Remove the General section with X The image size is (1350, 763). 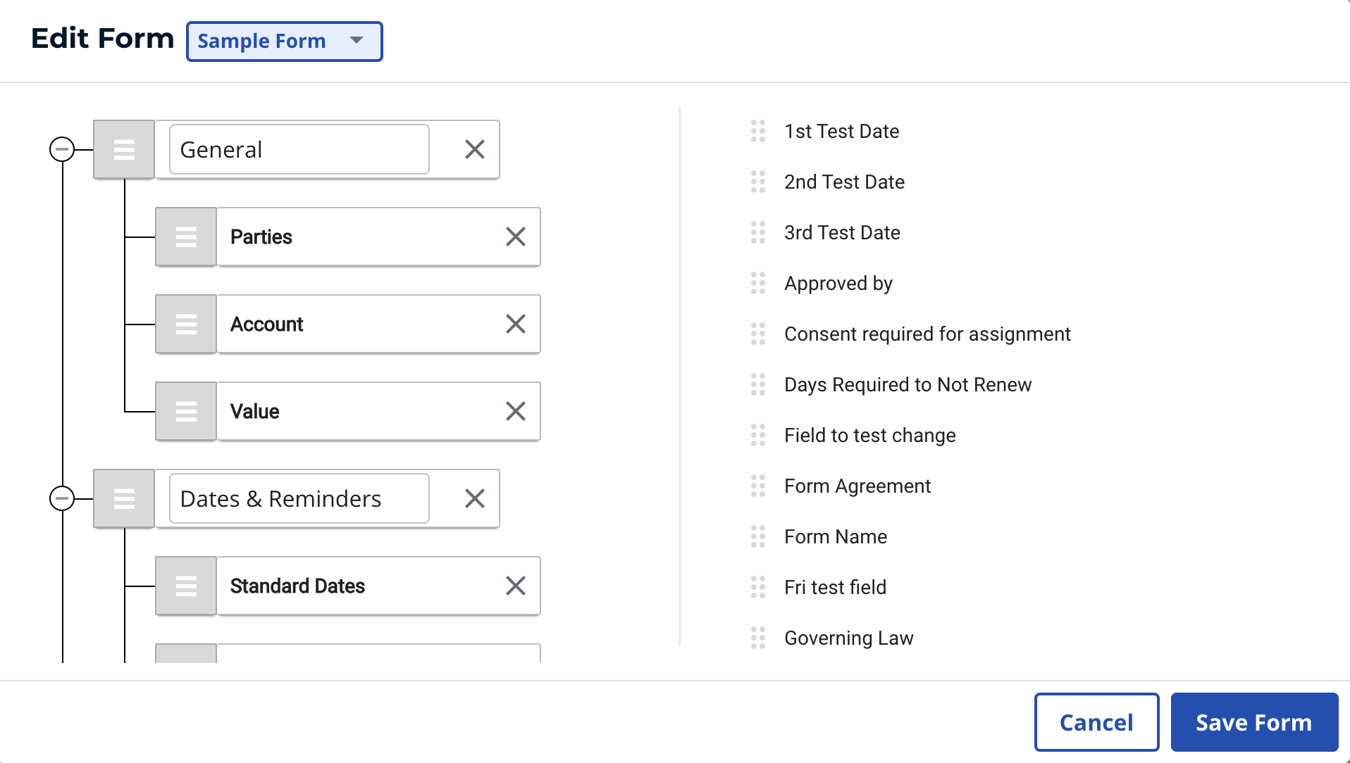coord(475,149)
